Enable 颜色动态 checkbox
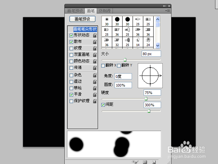 [x=71, y=61]
